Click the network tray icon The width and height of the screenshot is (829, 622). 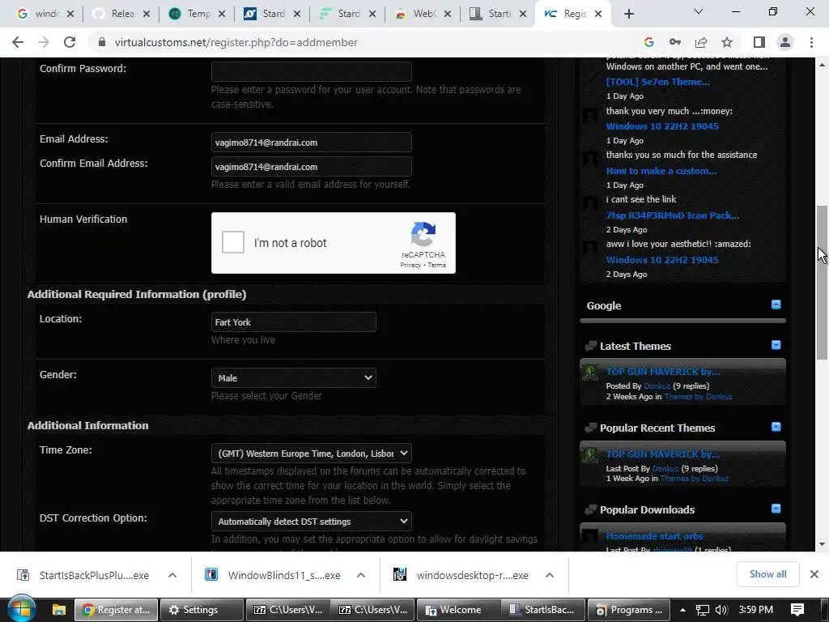pyautogui.click(x=702, y=610)
